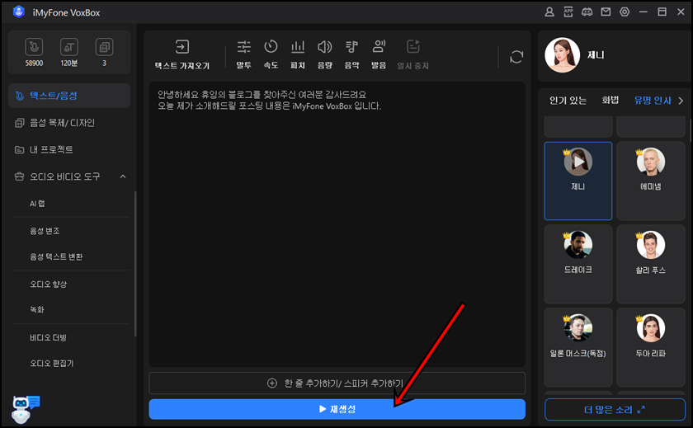The width and height of the screenshot is (693, 428).
Task: Click the blue 재생성 button
Action: [x=337, y=409]
